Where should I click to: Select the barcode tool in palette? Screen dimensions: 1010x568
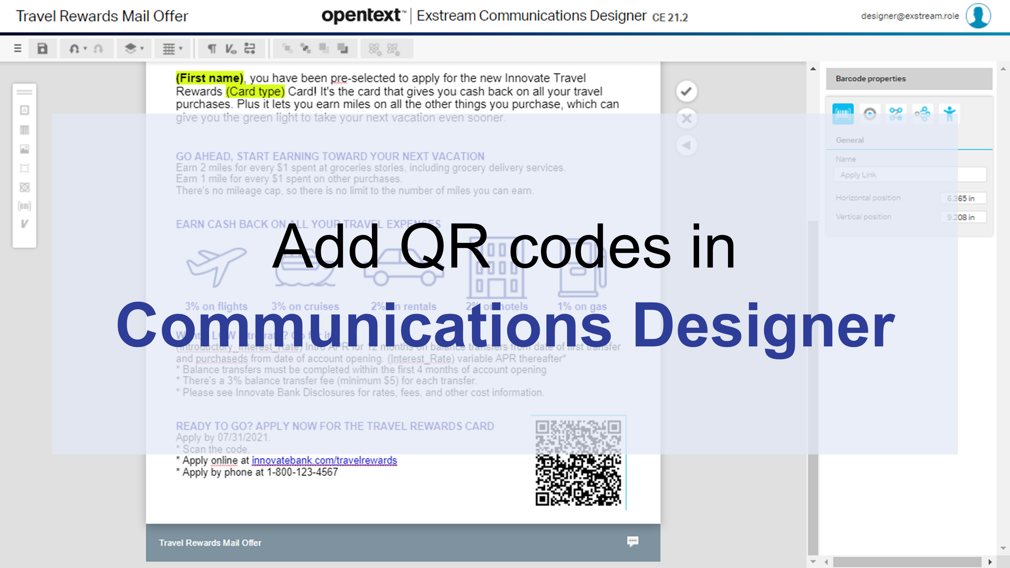tap(24, 206)
